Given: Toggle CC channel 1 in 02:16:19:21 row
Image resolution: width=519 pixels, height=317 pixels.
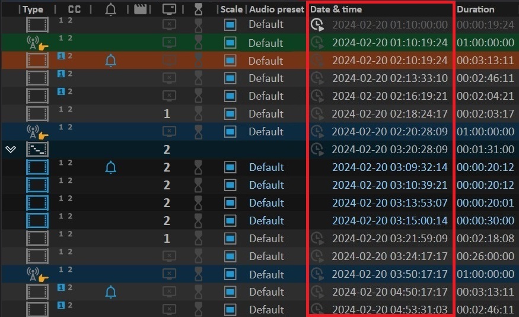Looking at the screenshot, I should (61, 91).
